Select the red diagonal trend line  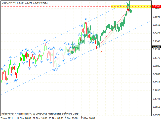click(x=113, y=27)
